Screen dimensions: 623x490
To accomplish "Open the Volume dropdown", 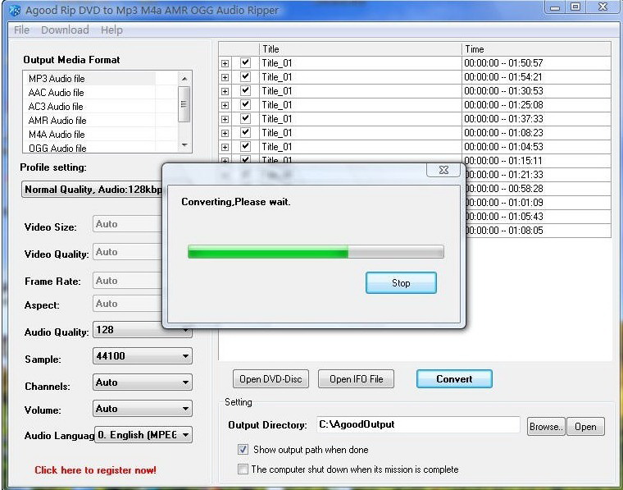I will point(143,409).
